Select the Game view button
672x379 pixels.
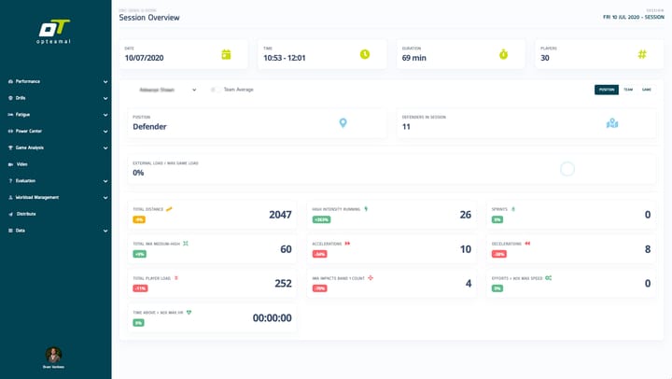tap(647, 90)
